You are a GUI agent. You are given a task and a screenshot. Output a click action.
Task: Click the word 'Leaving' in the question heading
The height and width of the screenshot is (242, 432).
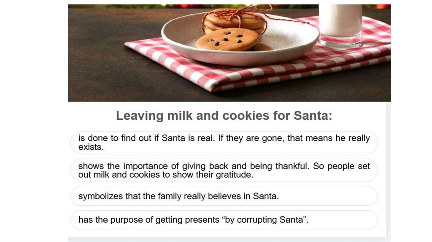coord(135,116)
